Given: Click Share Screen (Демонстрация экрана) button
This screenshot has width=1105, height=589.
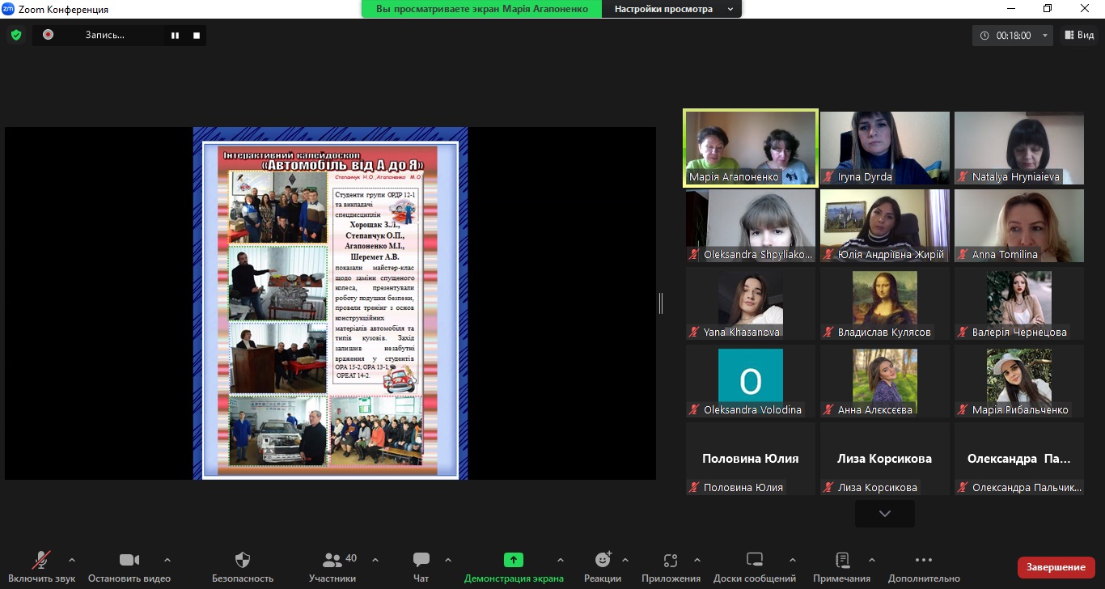Looking at the screenshot, I should tap(514, 560).
